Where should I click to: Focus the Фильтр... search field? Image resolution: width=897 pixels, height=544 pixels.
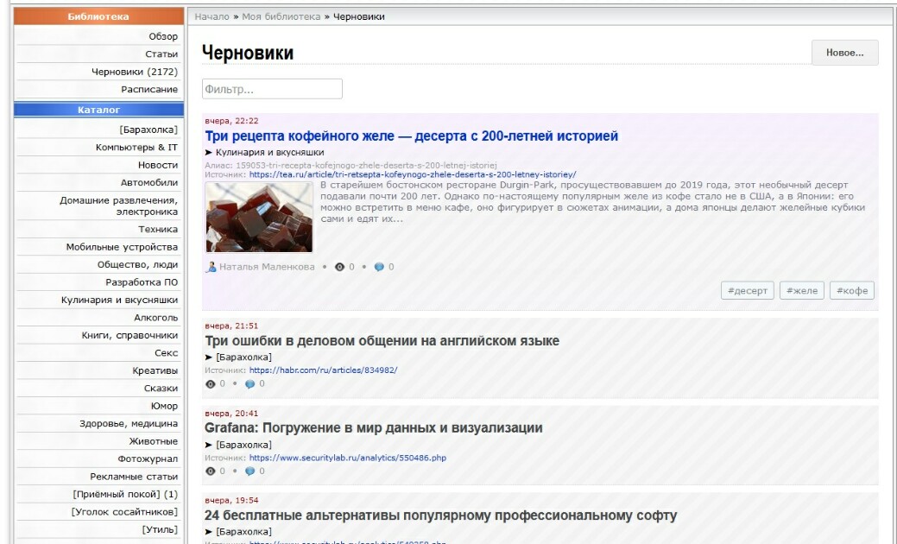coord(272,89)
